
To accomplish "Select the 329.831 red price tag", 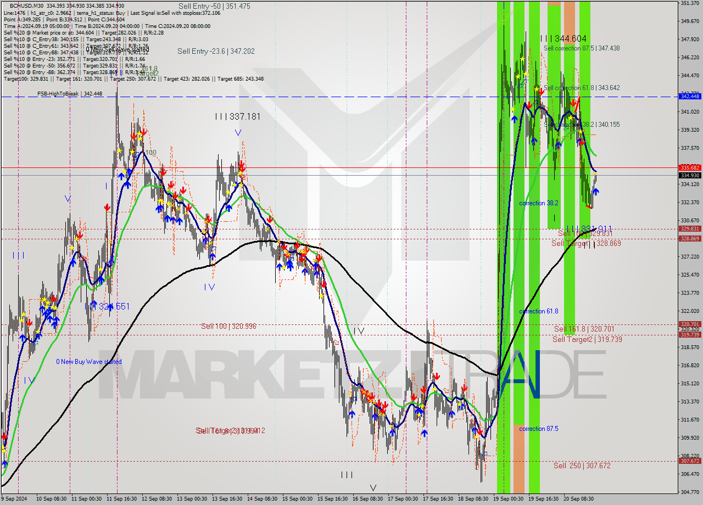I will coord(690,229).
